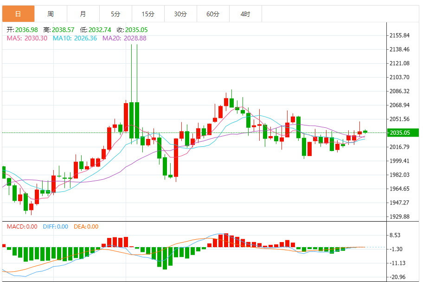Select the 日 daily timeframe tab

point(19,14)
